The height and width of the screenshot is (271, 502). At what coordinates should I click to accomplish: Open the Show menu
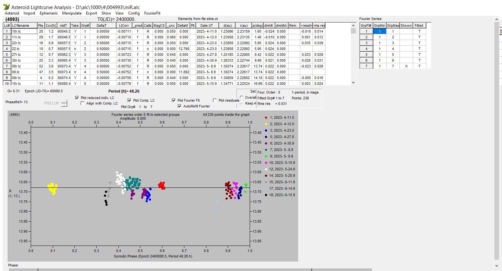coord(106,13)
